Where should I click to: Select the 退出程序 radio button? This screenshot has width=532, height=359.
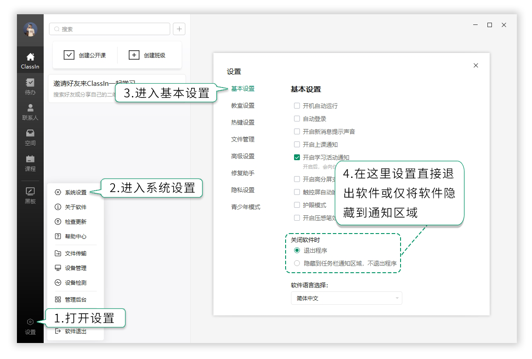coord(297,250)
